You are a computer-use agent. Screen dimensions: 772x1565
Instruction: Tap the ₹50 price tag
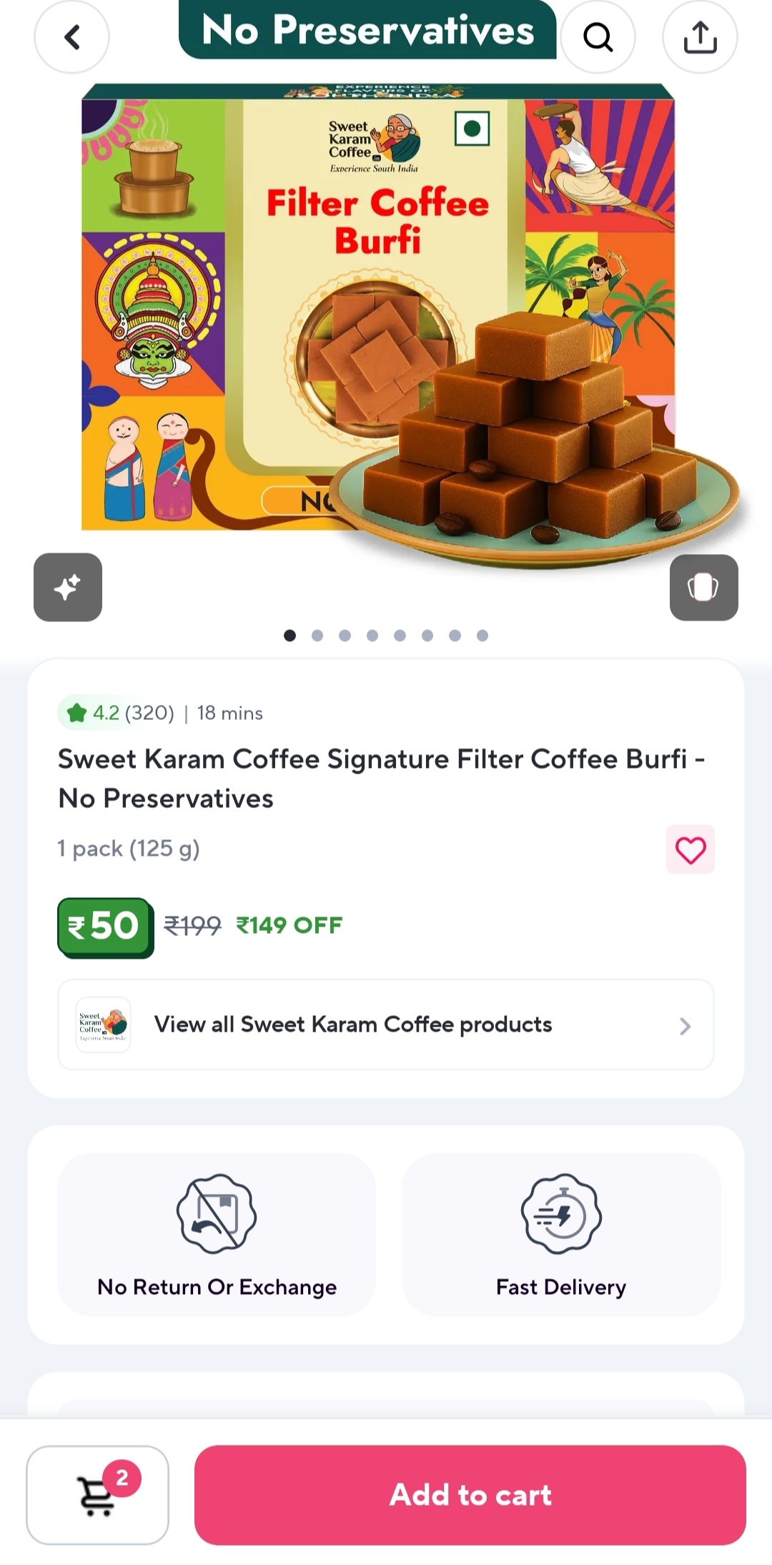click(105, 927)
